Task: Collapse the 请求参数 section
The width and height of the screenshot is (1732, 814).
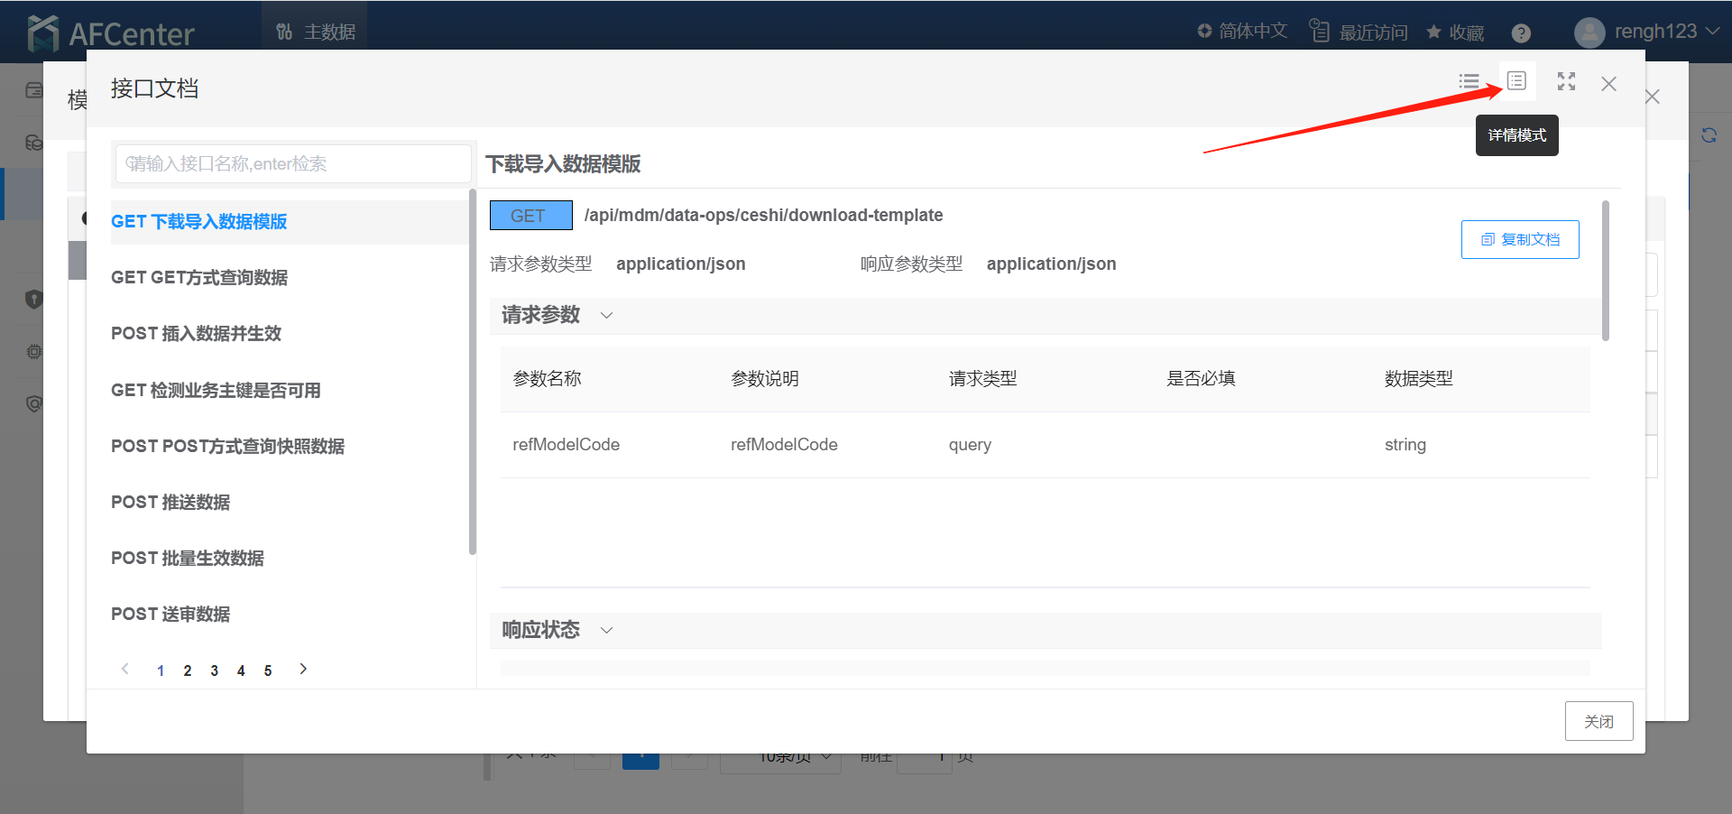Action: (606, 315)
